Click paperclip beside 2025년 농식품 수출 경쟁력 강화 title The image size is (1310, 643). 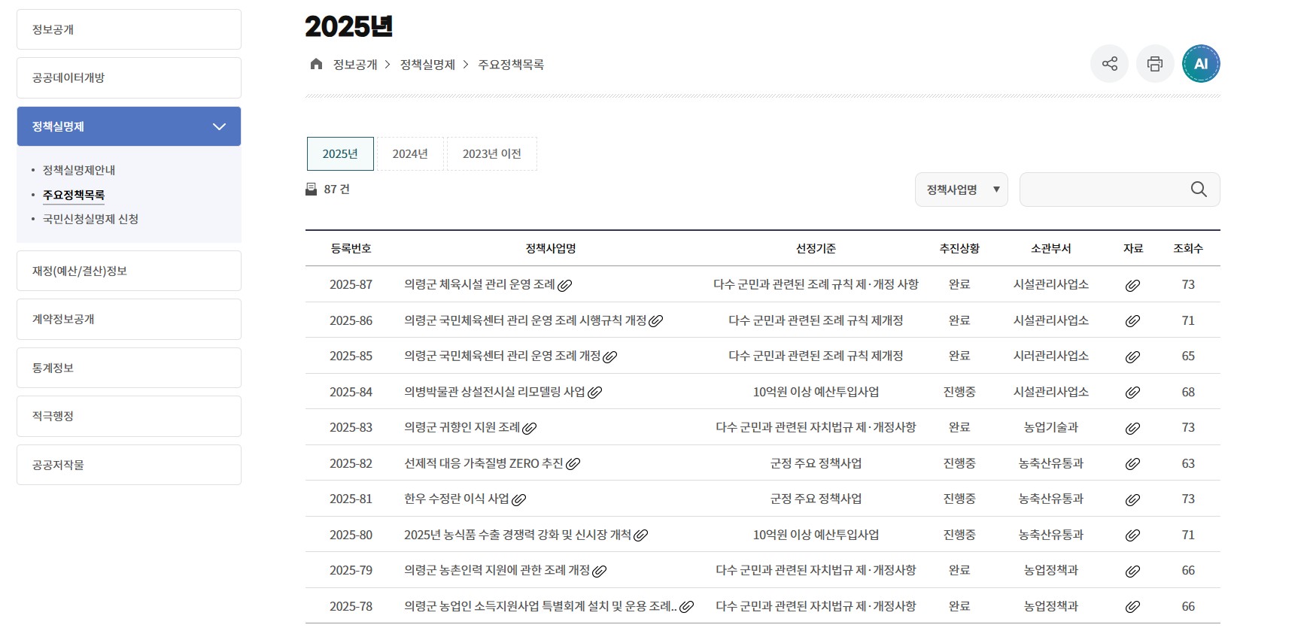[x=641, y=535]
